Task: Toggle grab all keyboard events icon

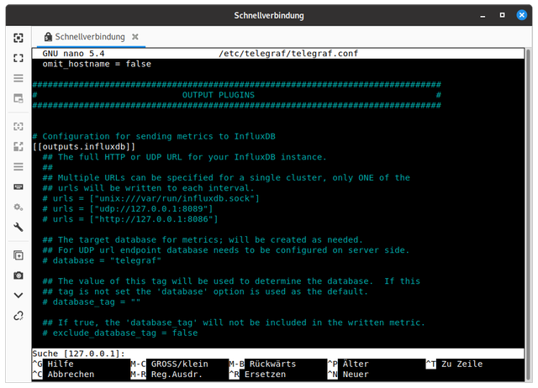Action: [x=18, y=186]
